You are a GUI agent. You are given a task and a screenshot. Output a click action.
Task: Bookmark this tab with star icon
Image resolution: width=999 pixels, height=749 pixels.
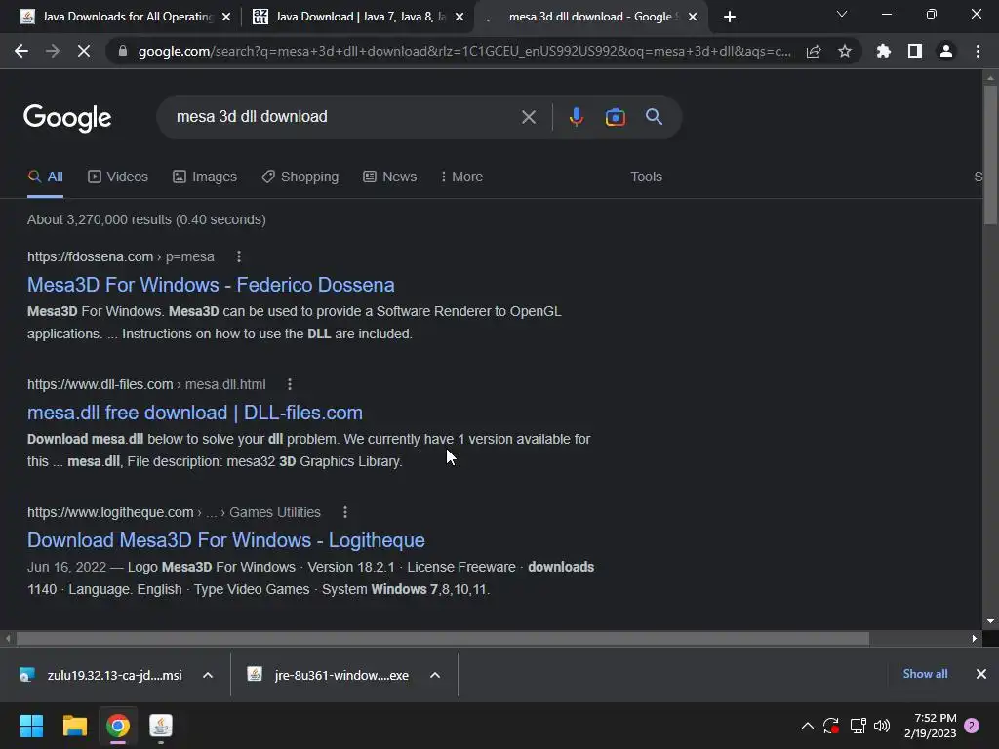click(x=845, y=51)
